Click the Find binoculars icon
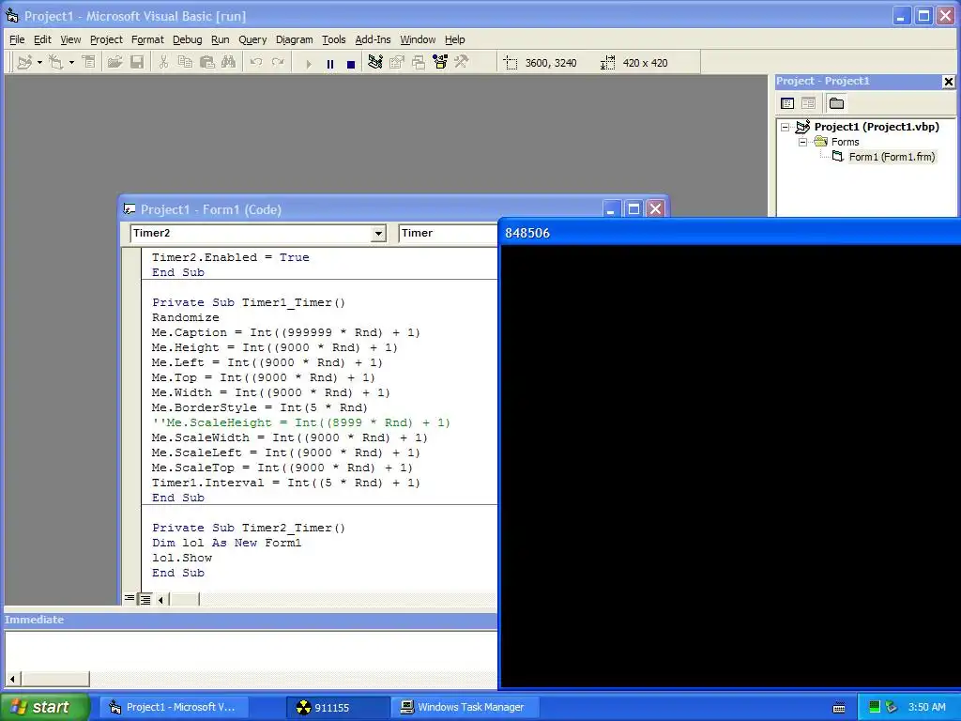This screenshot has width=961, height=721. pyautogui.click(x=229, y=62)
